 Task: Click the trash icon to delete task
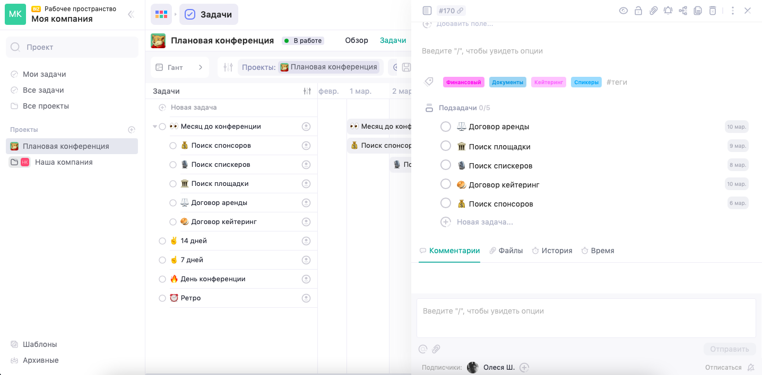[x=713, y=11]
